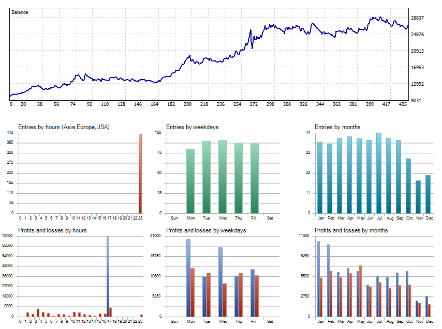Image resolution: width=442 pixels, height=329 pixels.
Task: Select the November bar in Entries by months
Action: coord(418,197)
